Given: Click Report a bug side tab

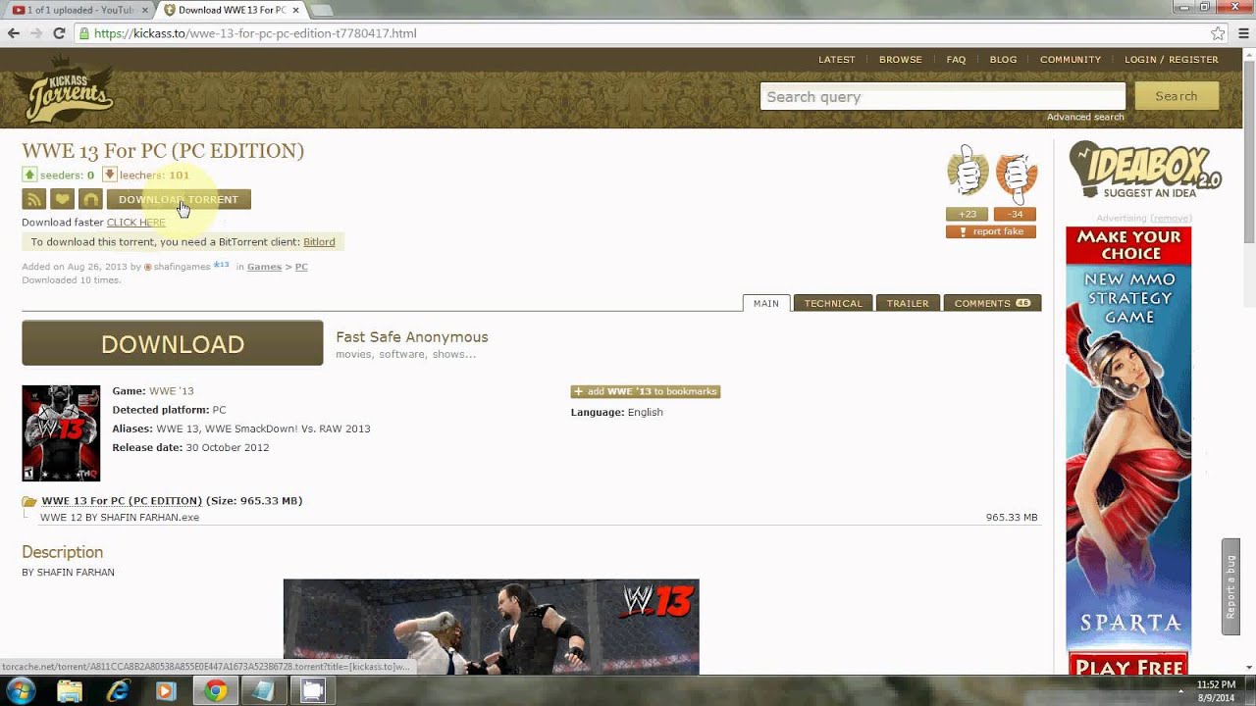Looking at the screenshot, I should click(1230, 586).
